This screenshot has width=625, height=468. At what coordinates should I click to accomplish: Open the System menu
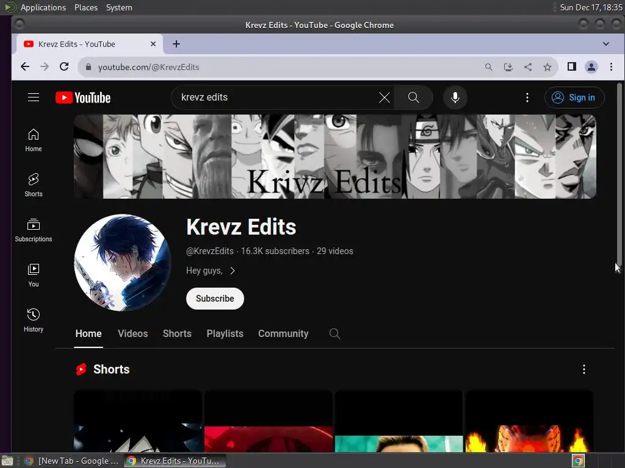point(119,7)
